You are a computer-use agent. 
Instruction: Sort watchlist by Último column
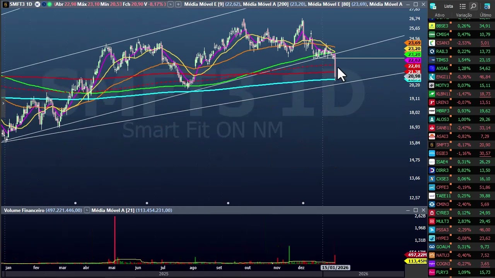pos(485,15)
